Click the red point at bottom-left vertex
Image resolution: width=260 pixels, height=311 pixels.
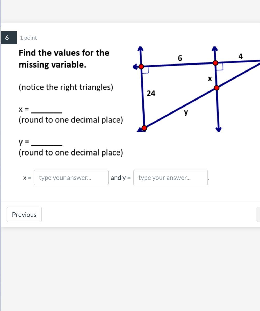(144, 128)
